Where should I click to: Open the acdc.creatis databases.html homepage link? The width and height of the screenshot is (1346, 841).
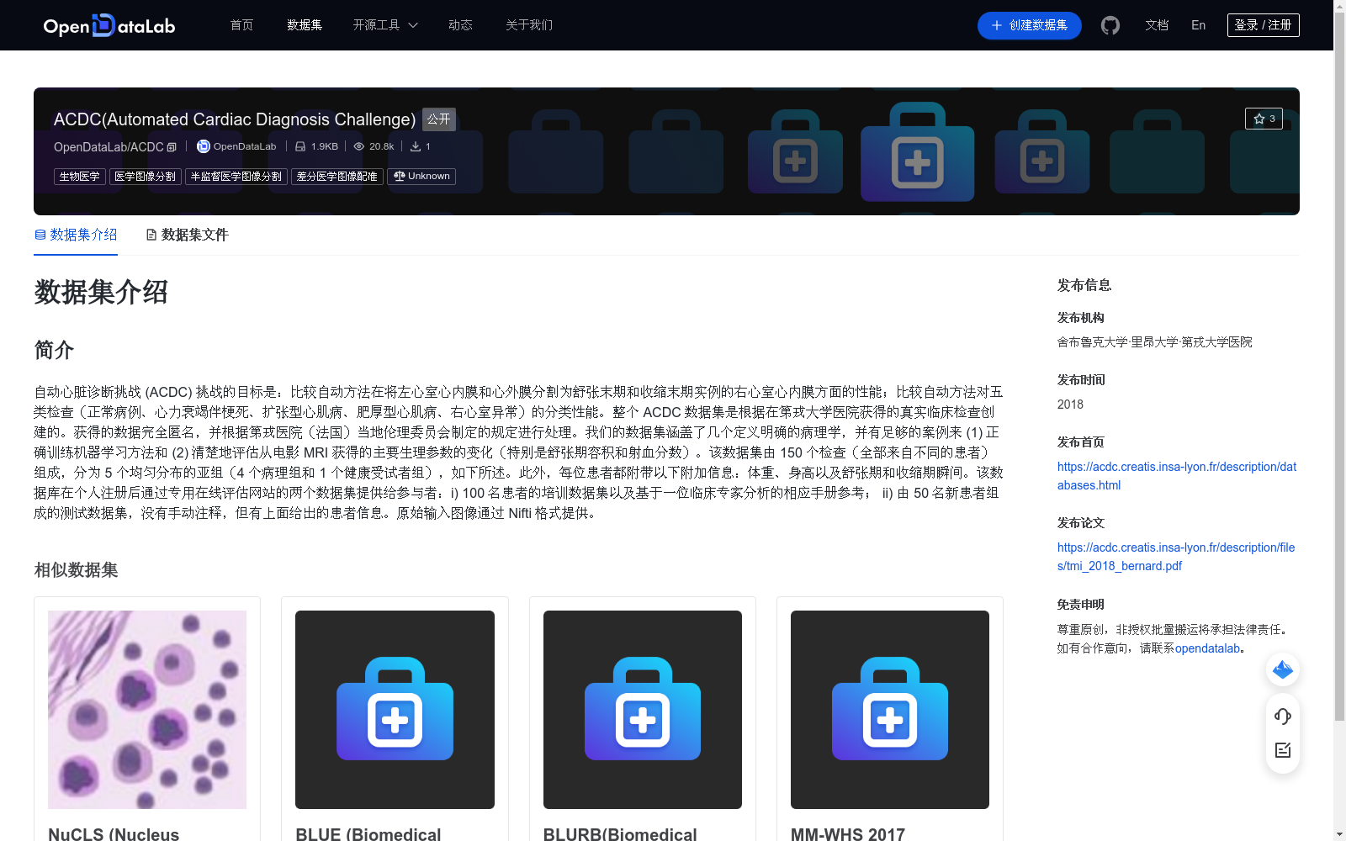(1177, 476)
